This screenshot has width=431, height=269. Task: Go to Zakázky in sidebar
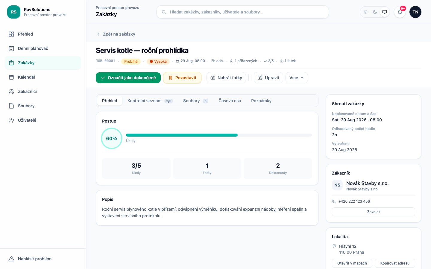click(43, 63)
